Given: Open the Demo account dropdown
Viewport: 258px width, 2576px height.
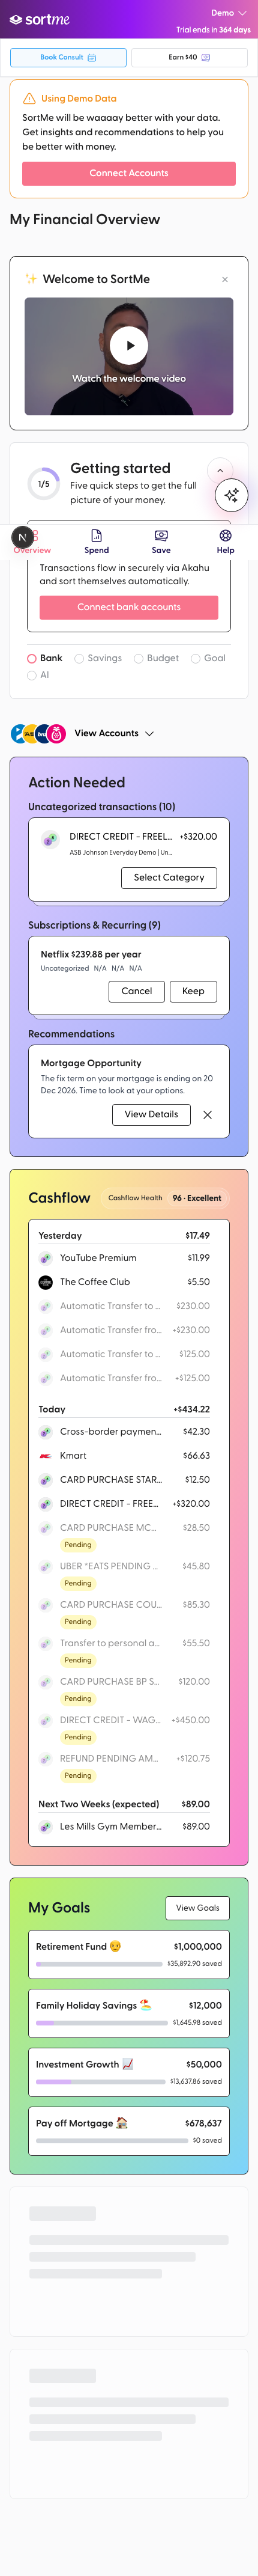Looking at the screenshot, I should [x=228, y=13].
